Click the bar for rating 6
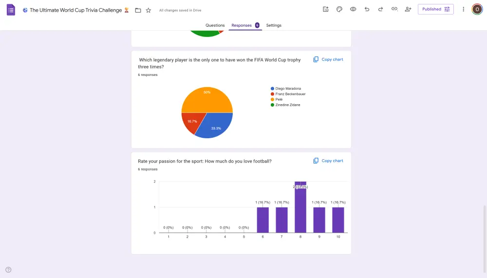 click(x=263, y=220)
